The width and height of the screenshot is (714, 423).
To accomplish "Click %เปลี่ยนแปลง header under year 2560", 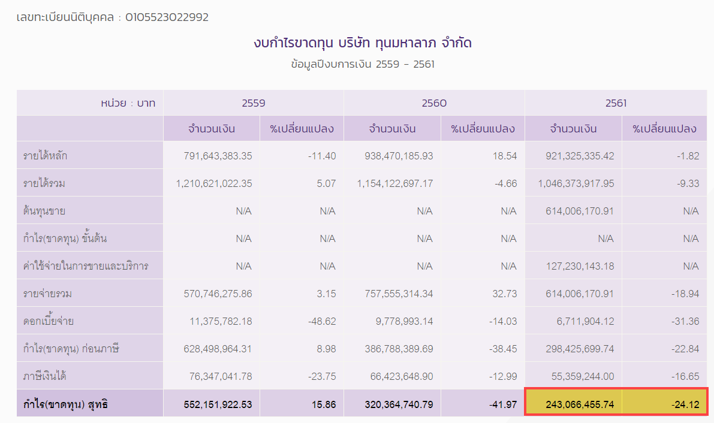I will [483, 129].
